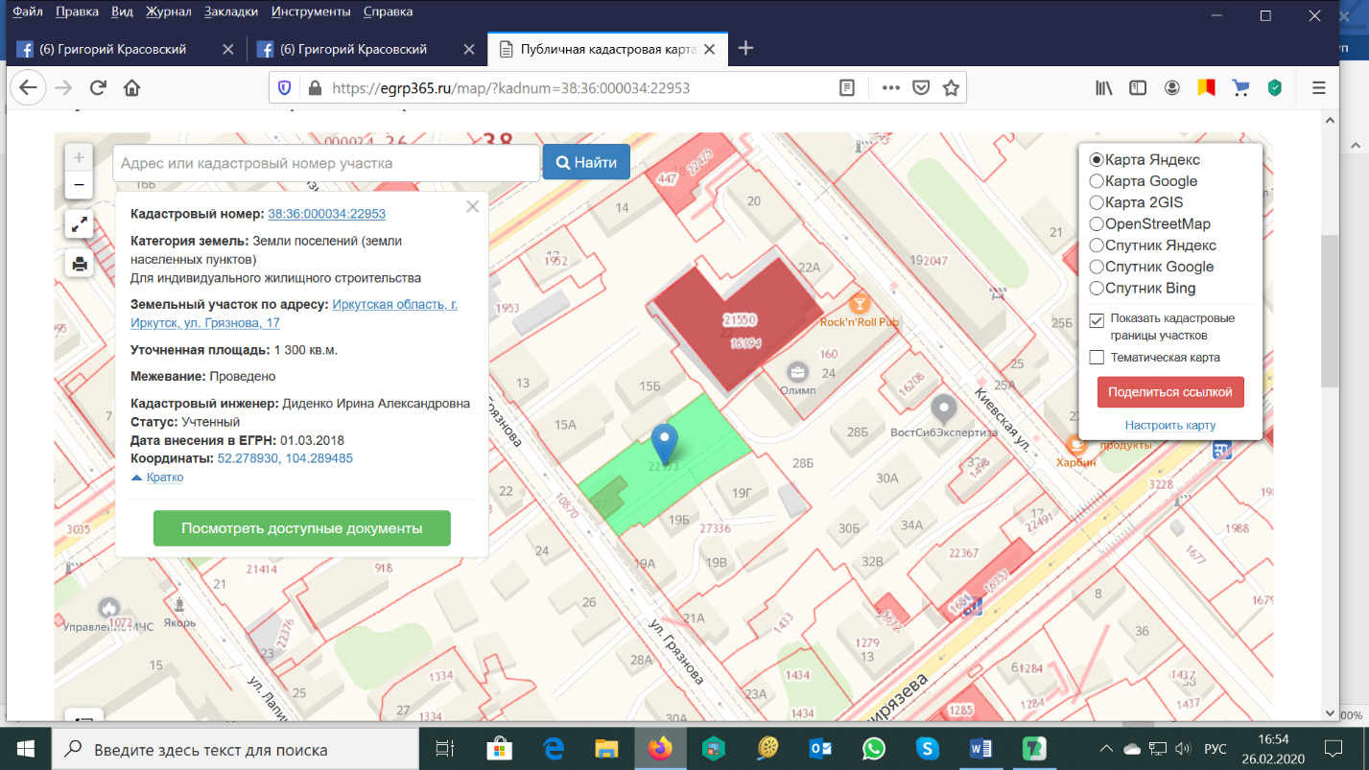The image size is (1369, 770).
Task: Open Windows notification center icon
Action: (x=1334, y=749)
